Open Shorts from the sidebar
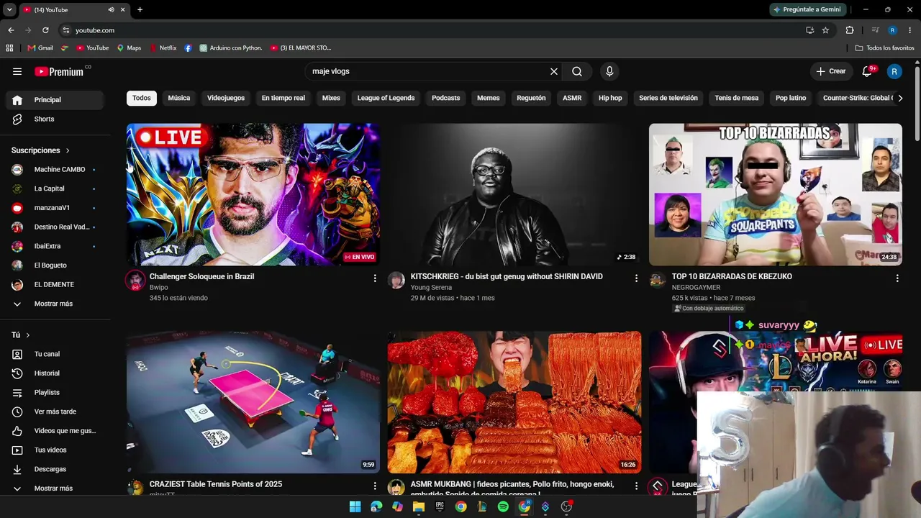 point(55,119)
